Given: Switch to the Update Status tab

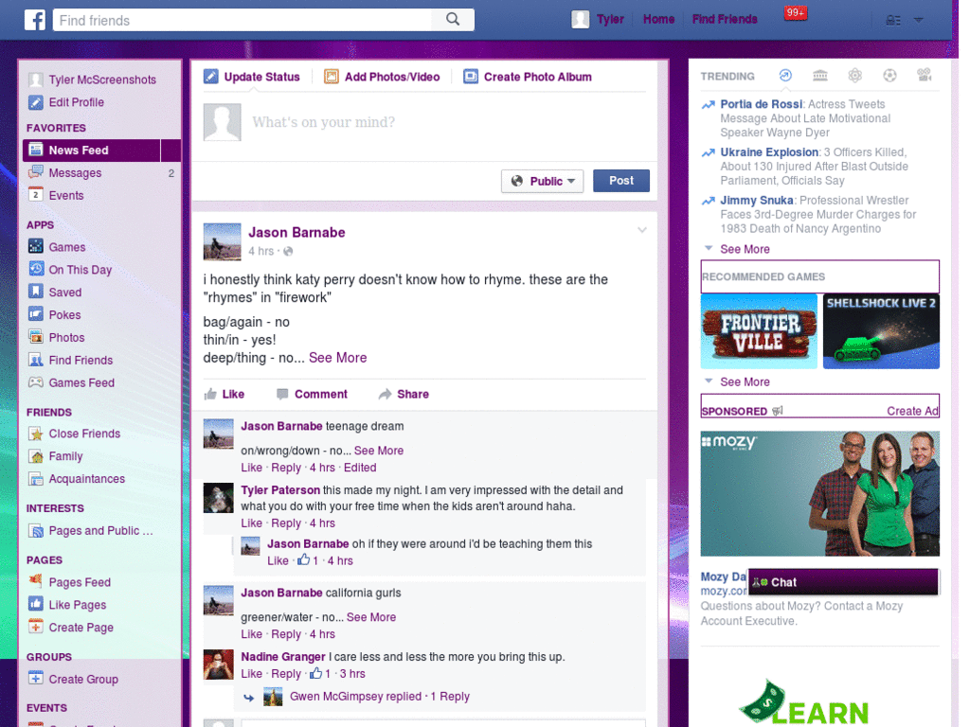Looking at the screenshot, I should (x=252, y=77).
